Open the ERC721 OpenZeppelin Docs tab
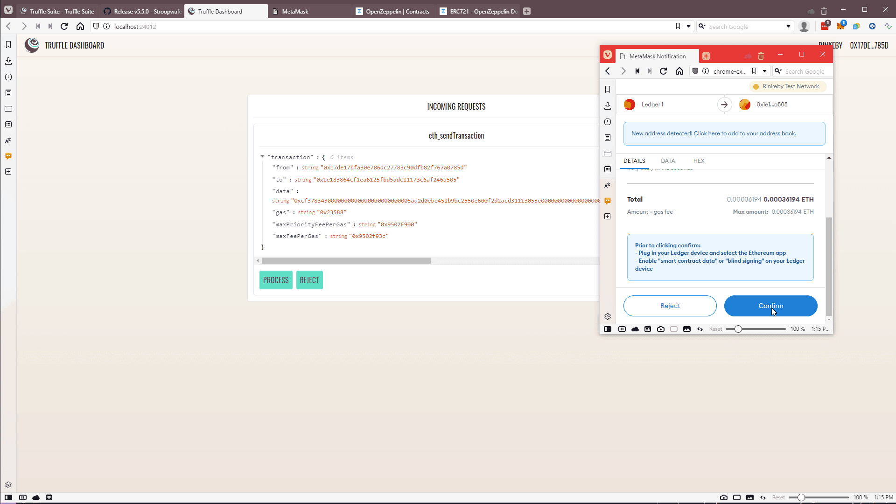The height and width of the screenshot is (504, 896). [x=478, y=11]
